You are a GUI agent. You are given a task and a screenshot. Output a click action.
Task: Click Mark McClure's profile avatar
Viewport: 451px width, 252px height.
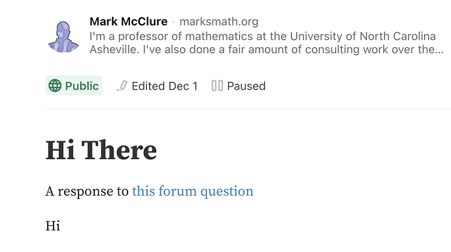point(63,37)
